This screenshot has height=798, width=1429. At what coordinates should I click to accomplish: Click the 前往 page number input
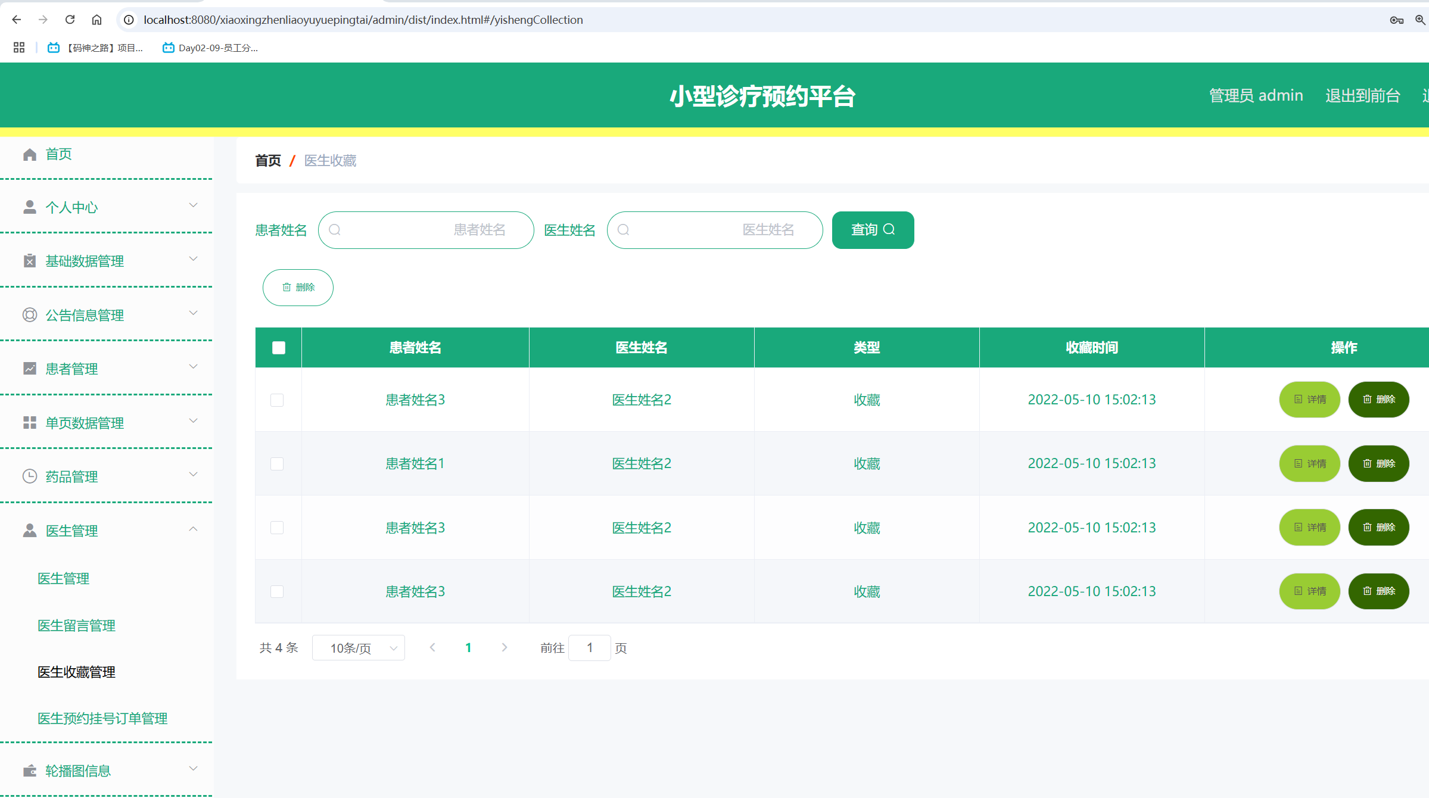[589, 648]
